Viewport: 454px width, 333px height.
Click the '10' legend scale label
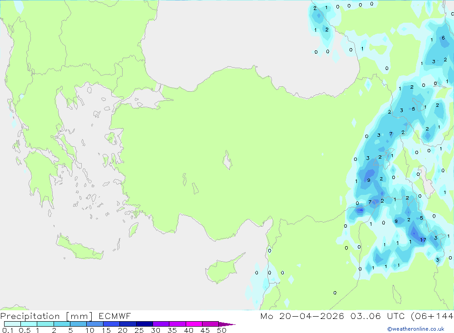coord(90,330)
